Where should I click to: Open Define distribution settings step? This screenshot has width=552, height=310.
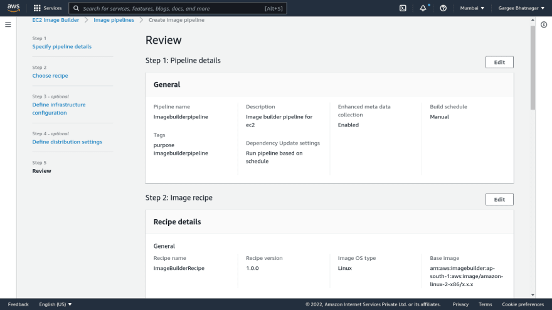pos(67,142)
